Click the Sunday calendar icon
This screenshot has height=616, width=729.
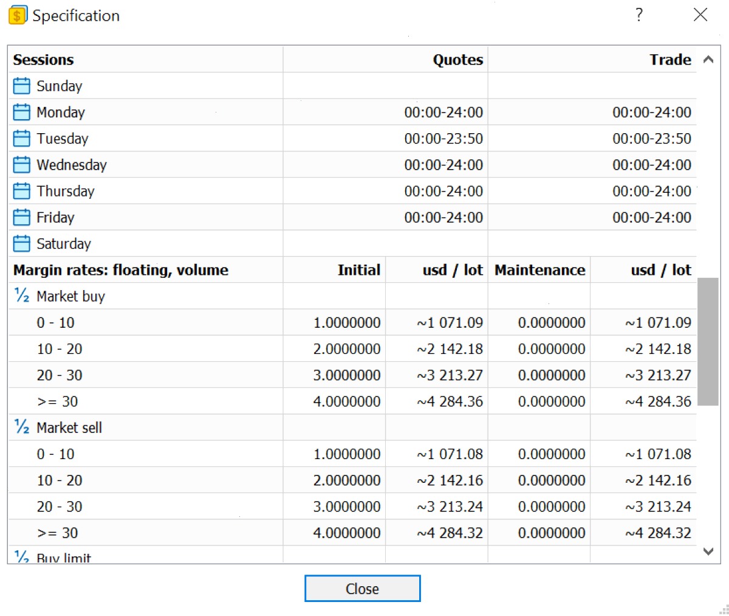(21, 86)
